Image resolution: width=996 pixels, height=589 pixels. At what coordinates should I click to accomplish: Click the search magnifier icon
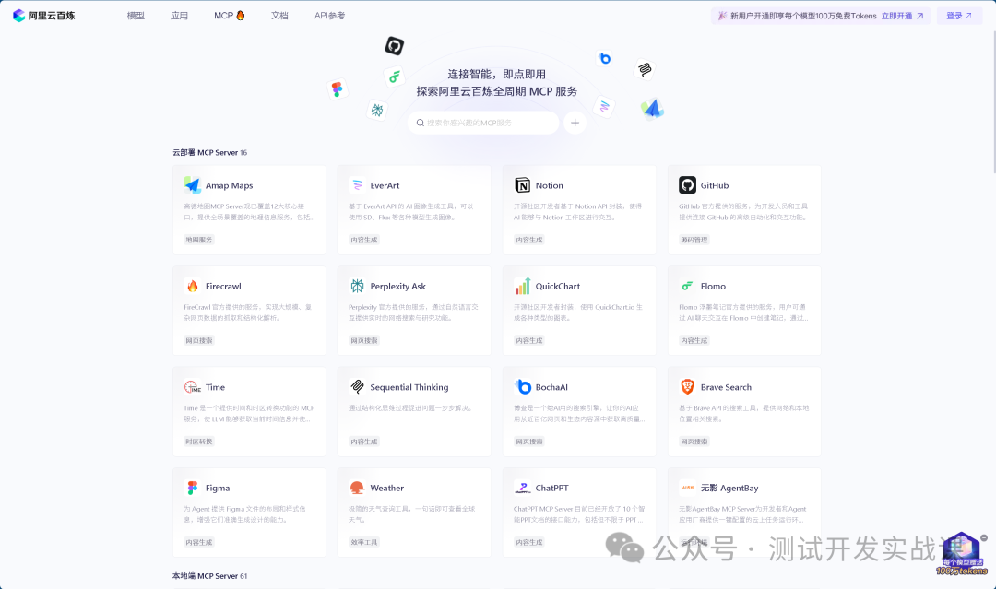(x=420, y=123)
